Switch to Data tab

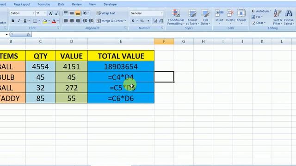coord(61,4)
